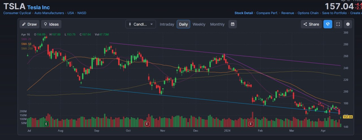
Task: Open chart settings gear
Action: pos(348,24)
